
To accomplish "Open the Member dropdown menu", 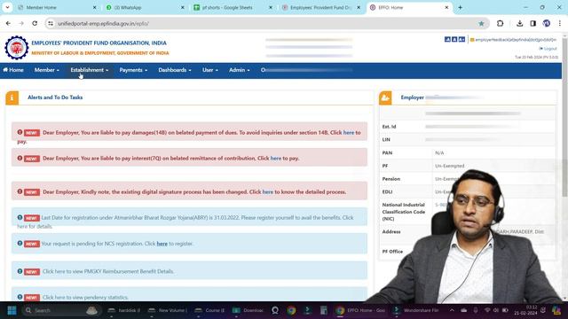I will point(47,70).
